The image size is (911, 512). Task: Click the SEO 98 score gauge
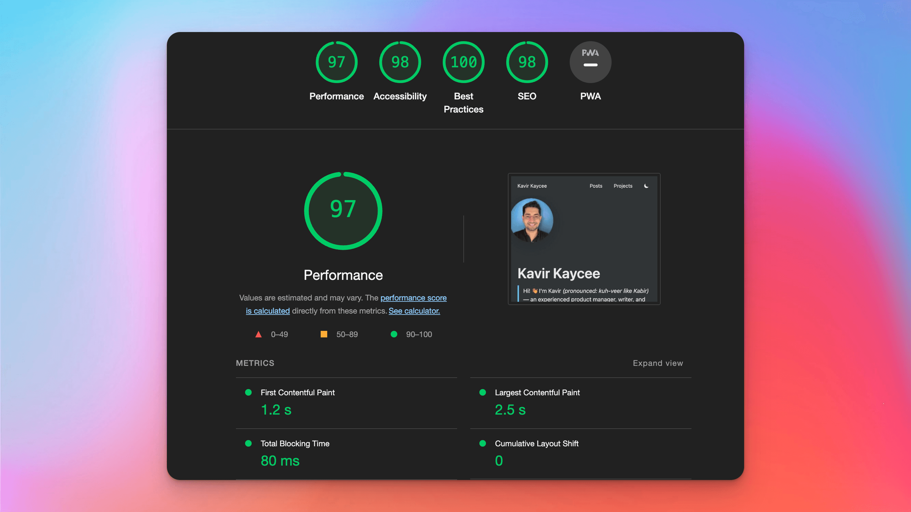527,62
